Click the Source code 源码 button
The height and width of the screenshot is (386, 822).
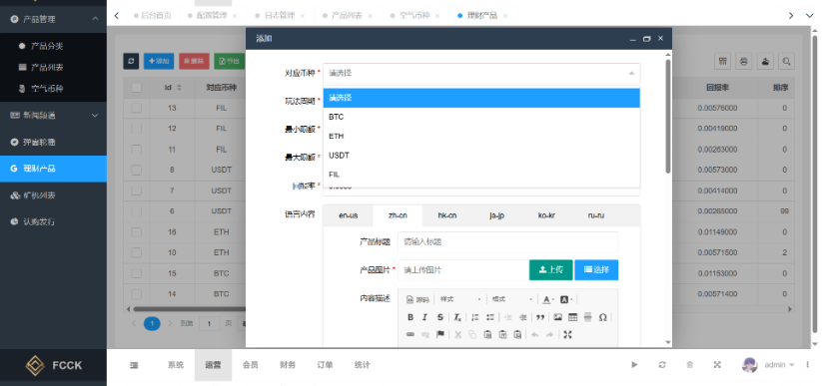(x=417, y=299)
